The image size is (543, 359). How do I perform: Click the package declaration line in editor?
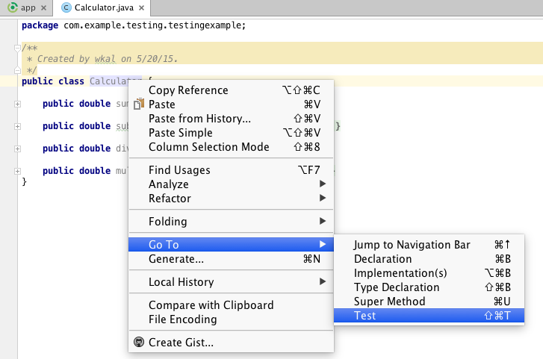click(x=134, y=25)
